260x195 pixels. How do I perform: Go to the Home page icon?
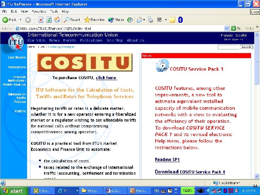point(57,20)
